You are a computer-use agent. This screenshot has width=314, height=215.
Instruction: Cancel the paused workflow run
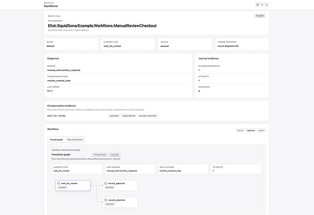pos(240,130)
